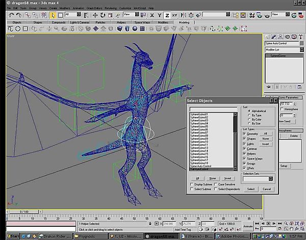
Task: Open the selection filter All dropdown
Action: pos(79,14)
